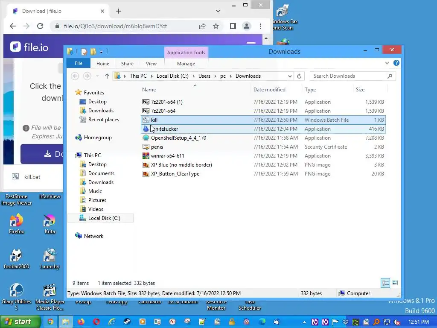Open Chrome's three-dot menu

260,26
